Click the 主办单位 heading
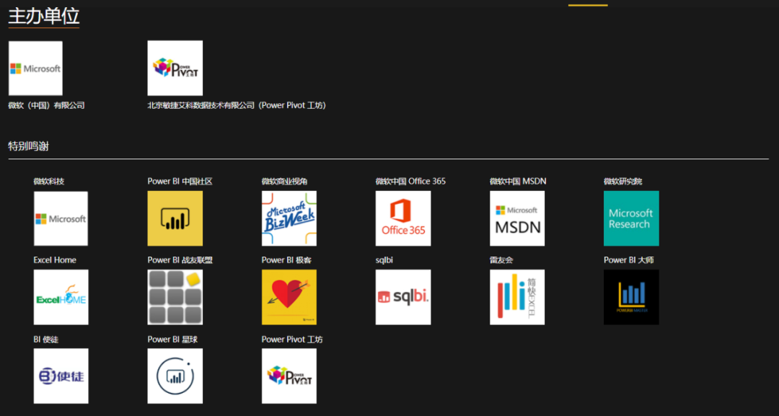779x416 pixels. coord(44,16)
